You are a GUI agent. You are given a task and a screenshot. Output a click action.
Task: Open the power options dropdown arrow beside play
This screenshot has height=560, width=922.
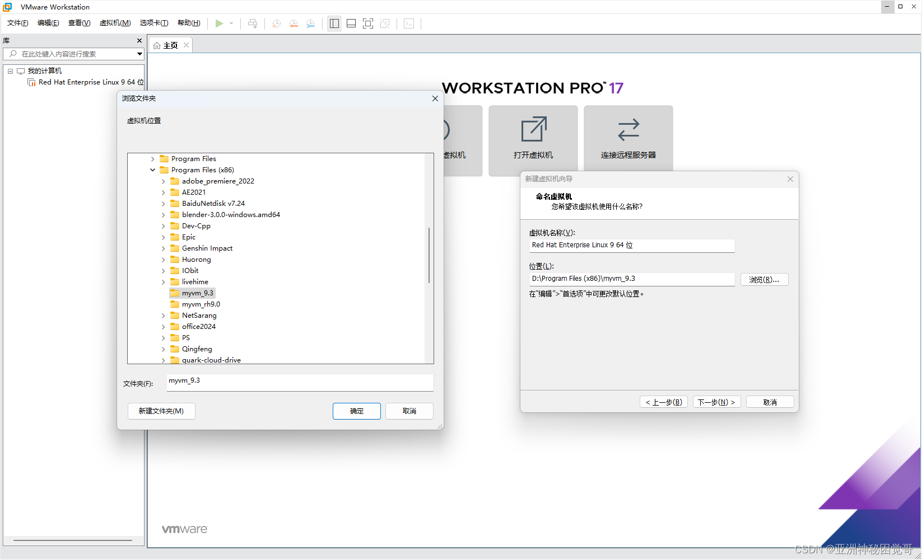point(231,23)
